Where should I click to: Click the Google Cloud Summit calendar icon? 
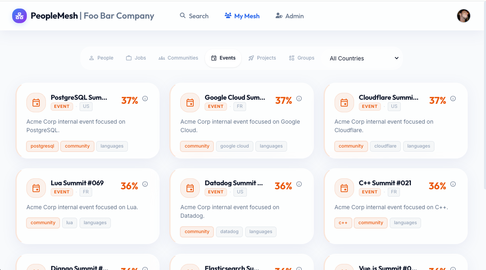(x=190, y=103)
